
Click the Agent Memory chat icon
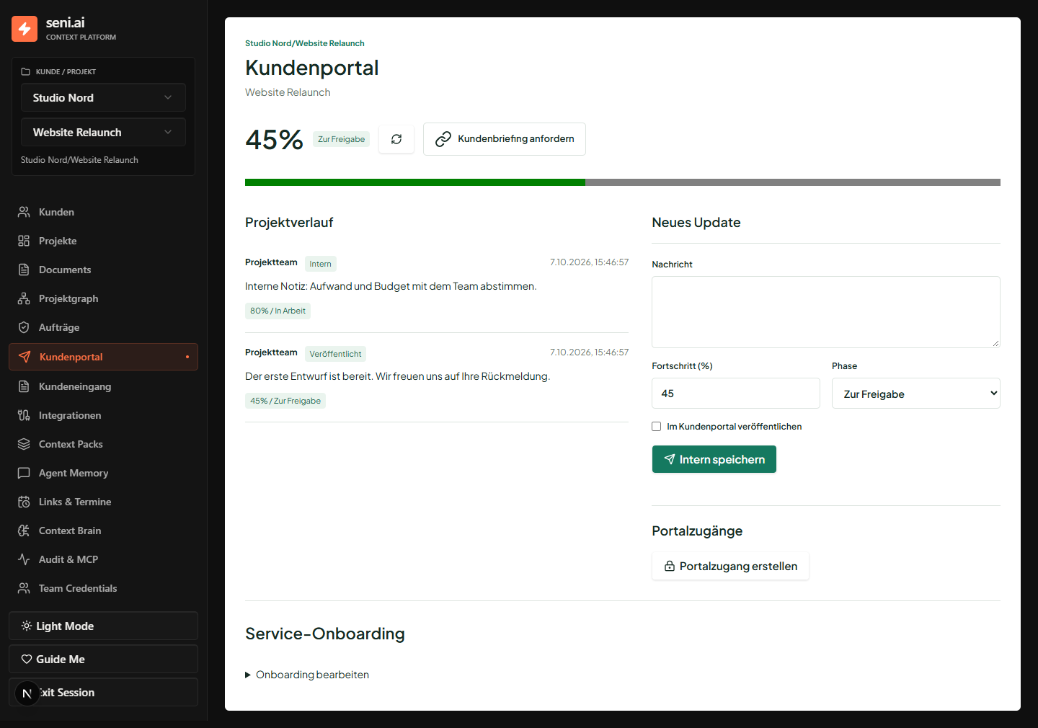click(24, 473)
